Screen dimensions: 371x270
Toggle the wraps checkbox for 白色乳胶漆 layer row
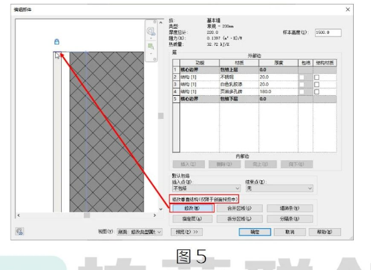[x=302, y=84]
